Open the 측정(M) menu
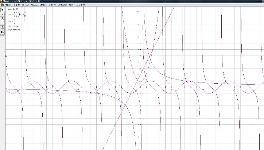Image resolution: width=264 pixels, height=150 pixels. point(52,5)
